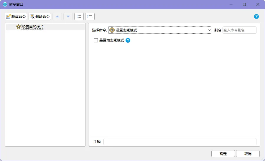265x161 pixels.
Task: Click the indent command toolbar icon
Action: pyautogui.click(x=79, y=16)
